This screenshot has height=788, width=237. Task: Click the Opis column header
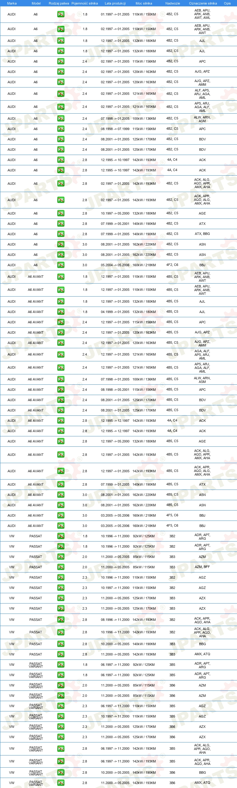point(227,3)
